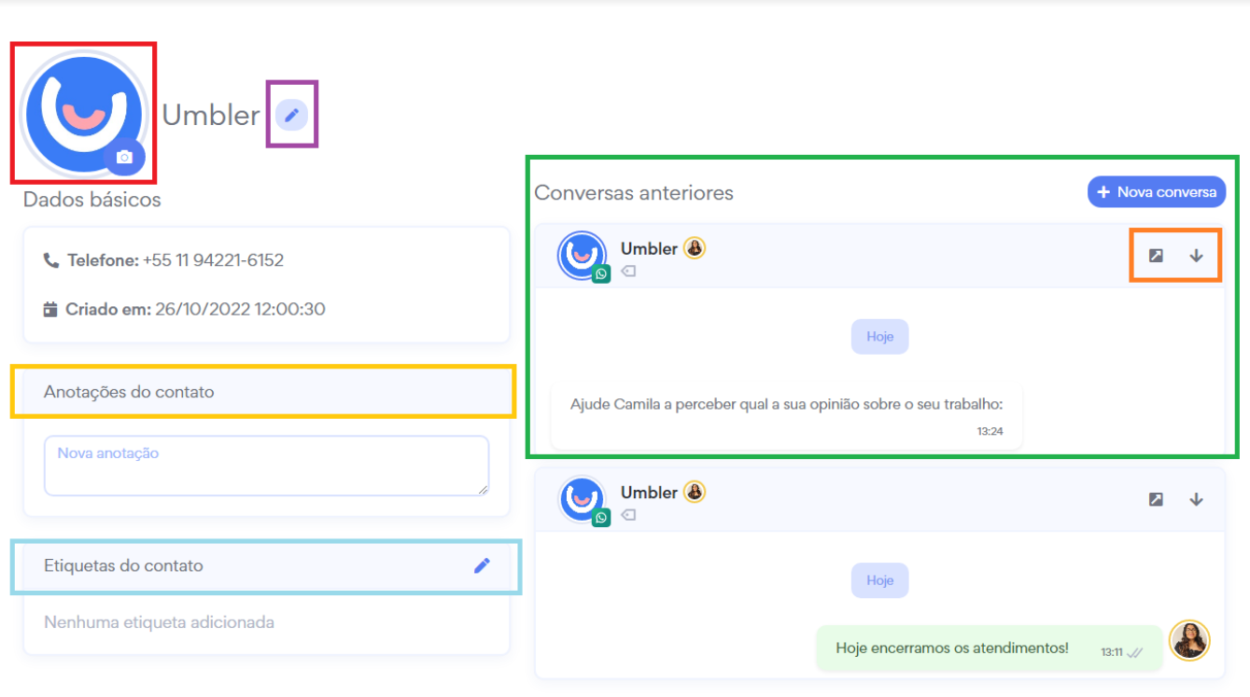The image size is (1250, 697).
Task: Click inside the Nova anotação text field
Action: tap(267, 466)
